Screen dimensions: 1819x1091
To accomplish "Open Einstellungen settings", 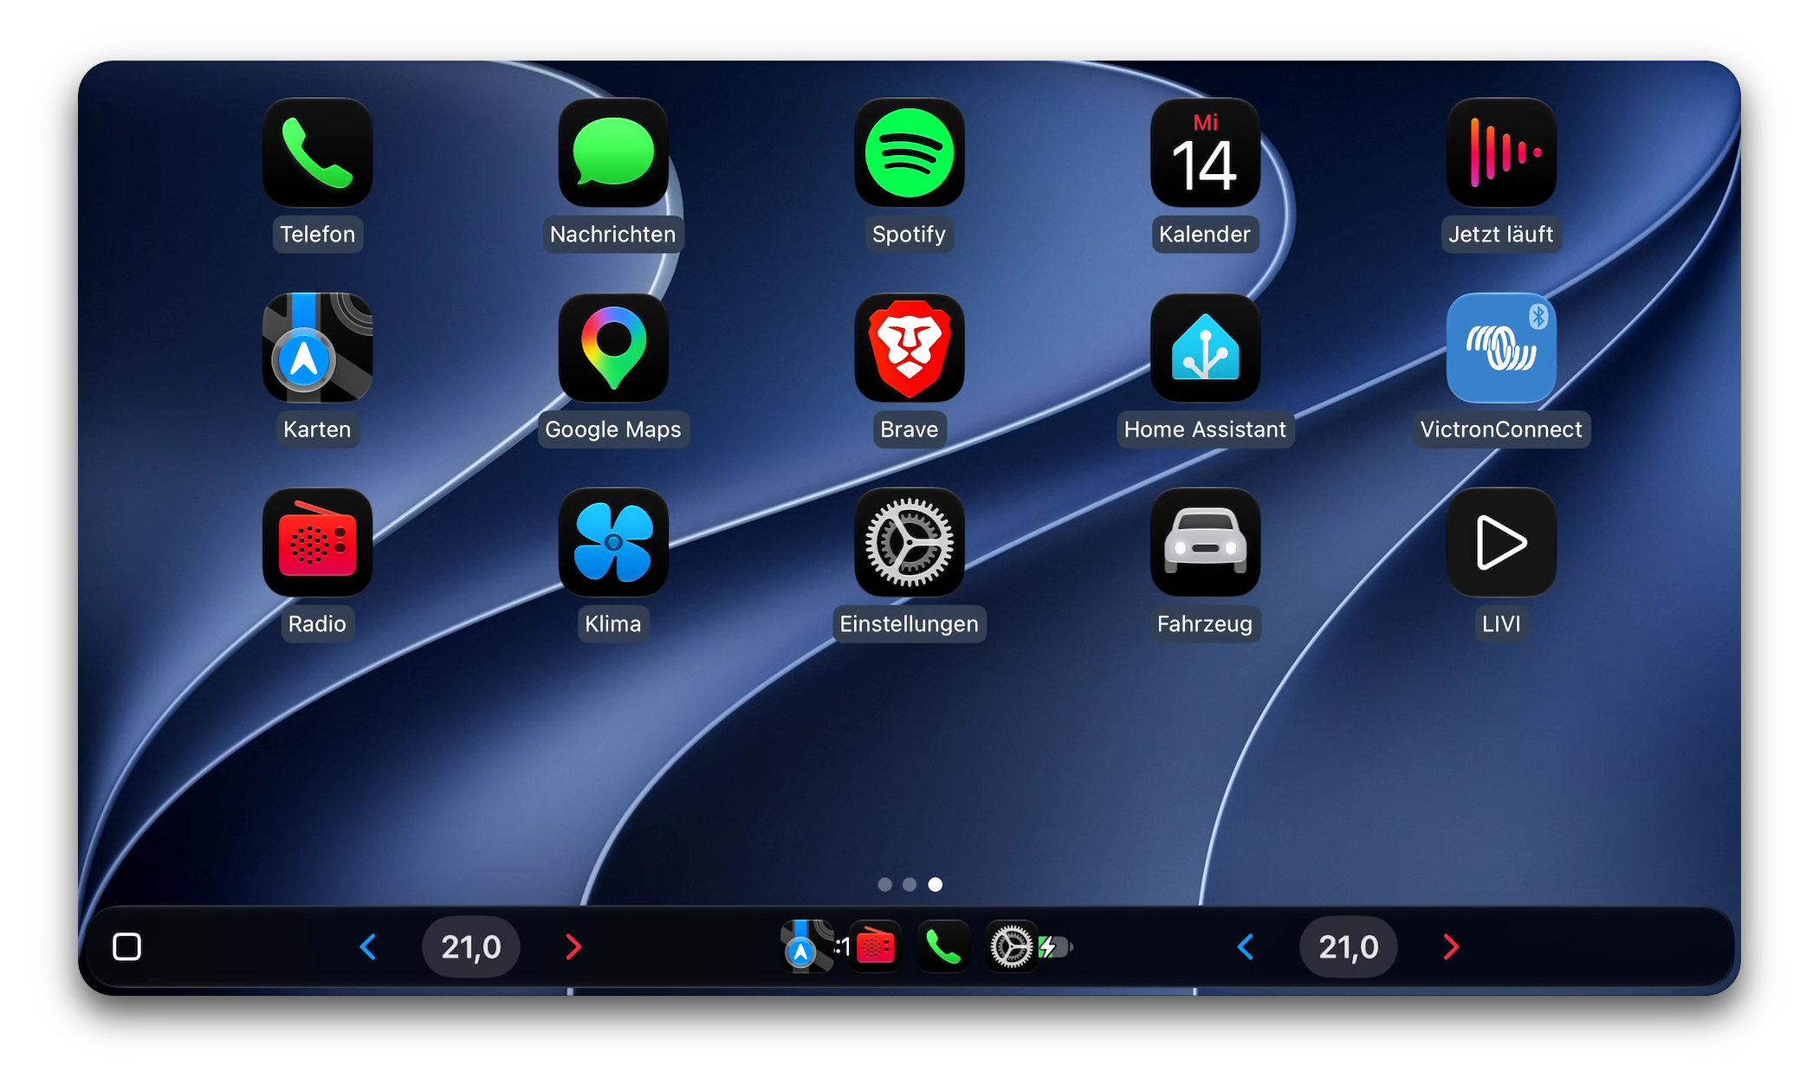I will coord(909,543).
